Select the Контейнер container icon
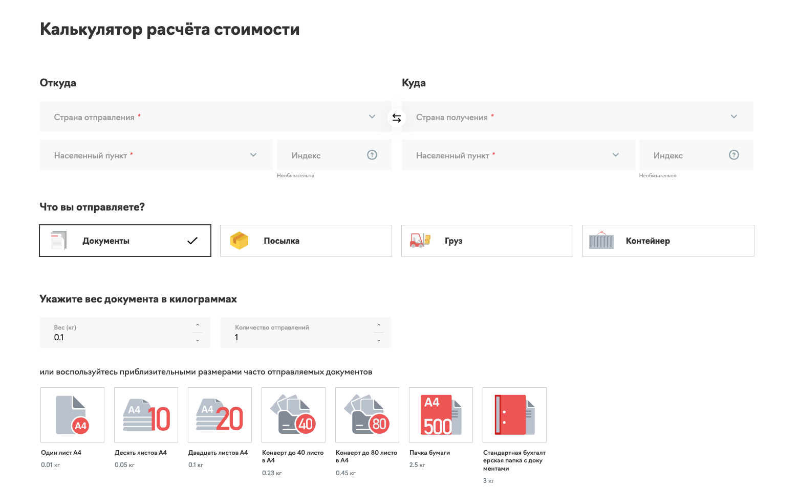 pos(601,240)
